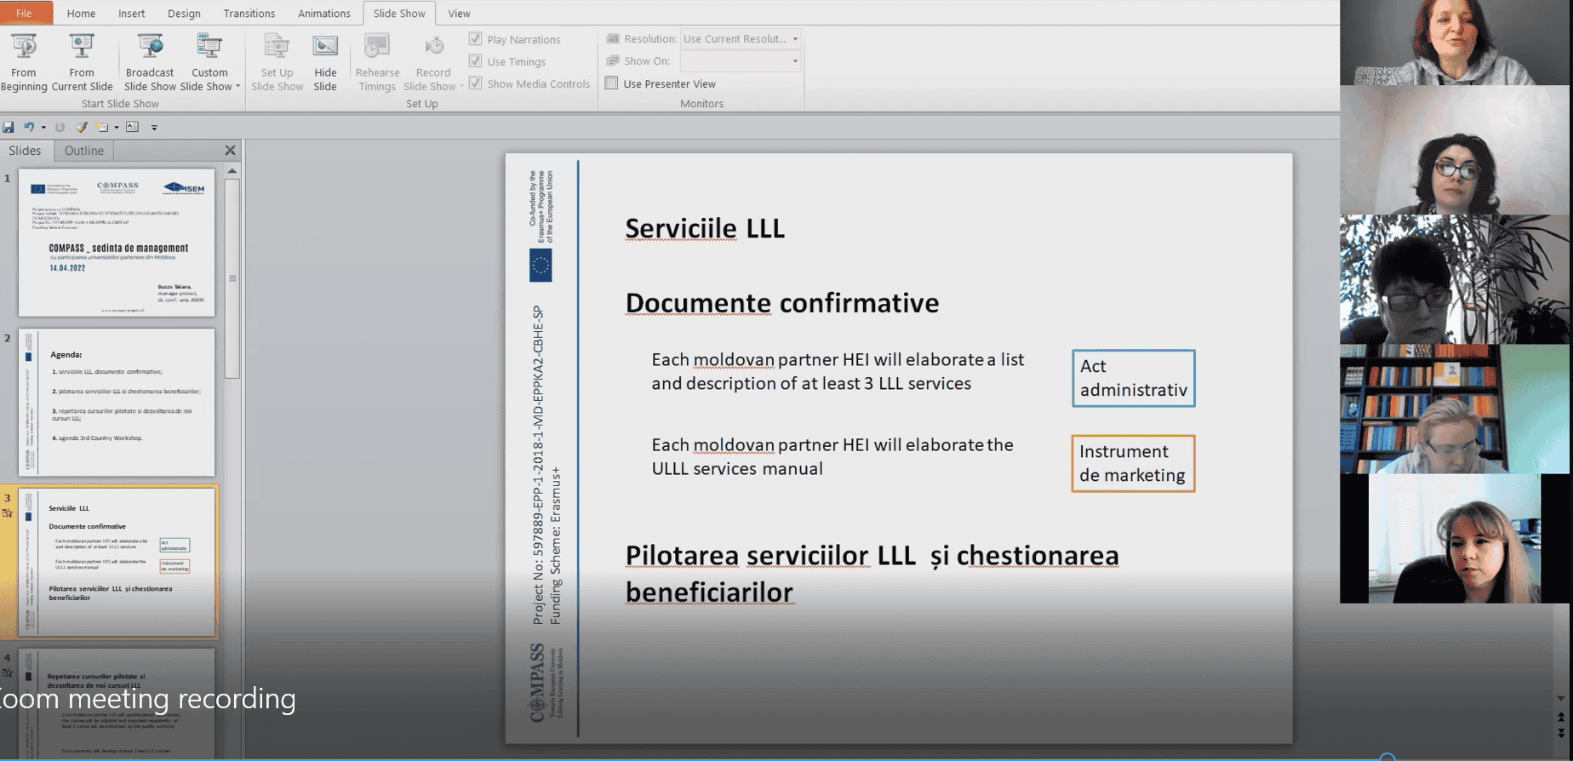Close the Slides/Outline pane
The width and height of the screenshot is (1573, 761).
pyautogui.click(x=230, y=150)
